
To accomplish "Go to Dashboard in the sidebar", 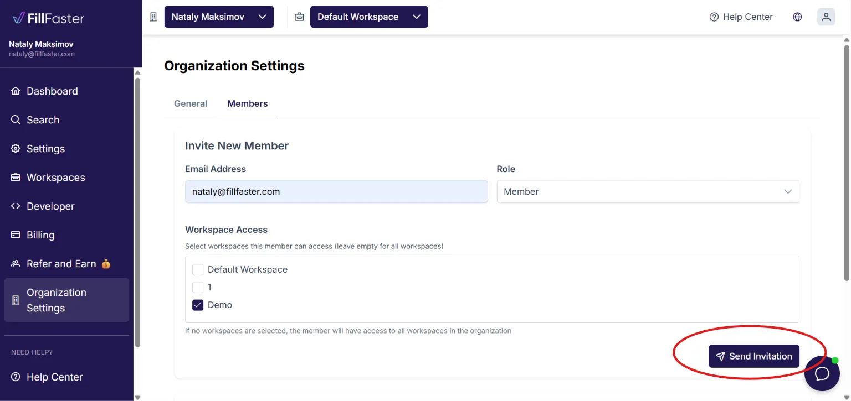I will click(66, 91).
